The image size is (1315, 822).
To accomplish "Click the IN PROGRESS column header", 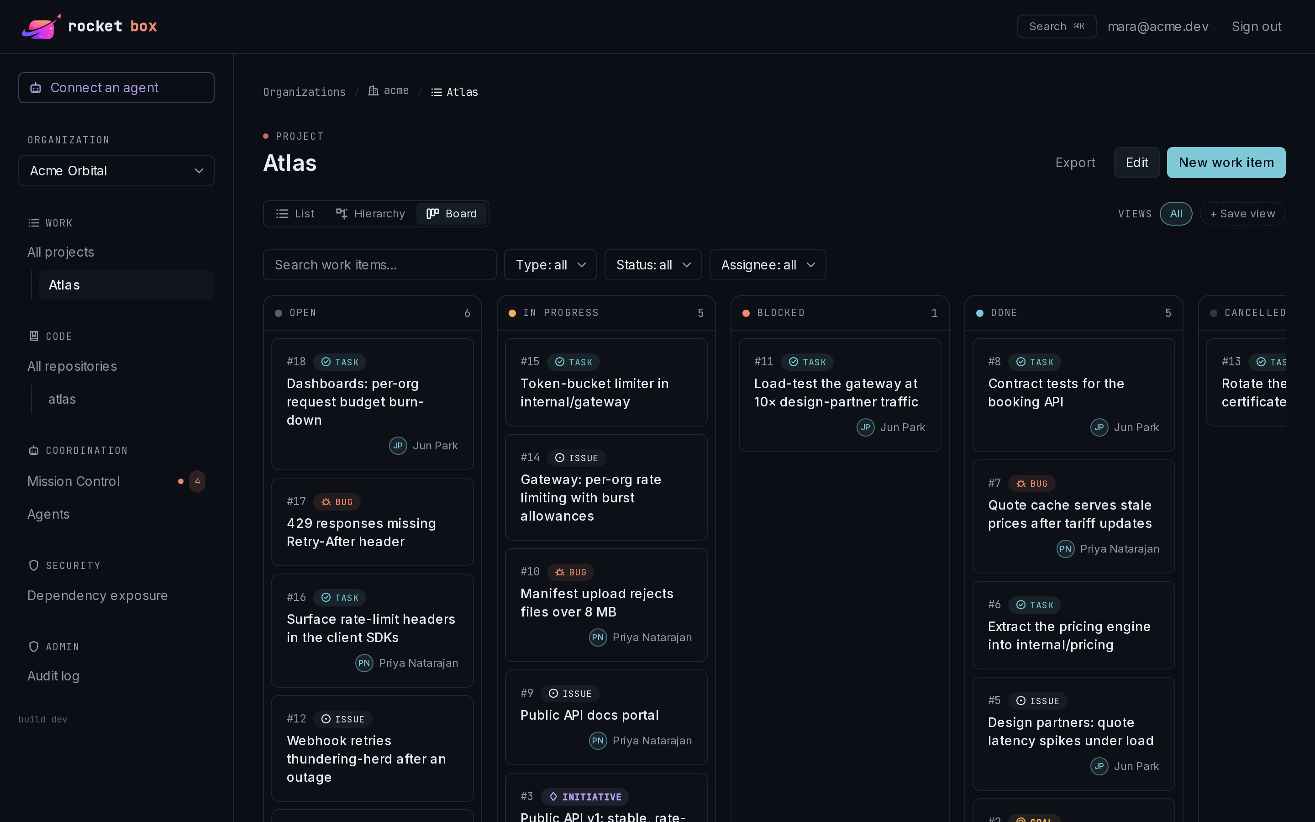I will click(606, 313).
